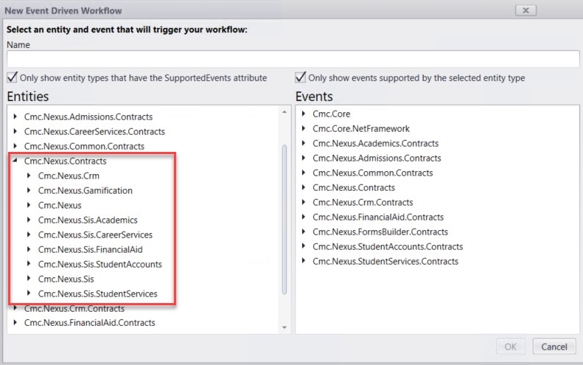Click Entities scrollbar up arrow
Screen dimensions: 583x365
(x=284, y=113)
